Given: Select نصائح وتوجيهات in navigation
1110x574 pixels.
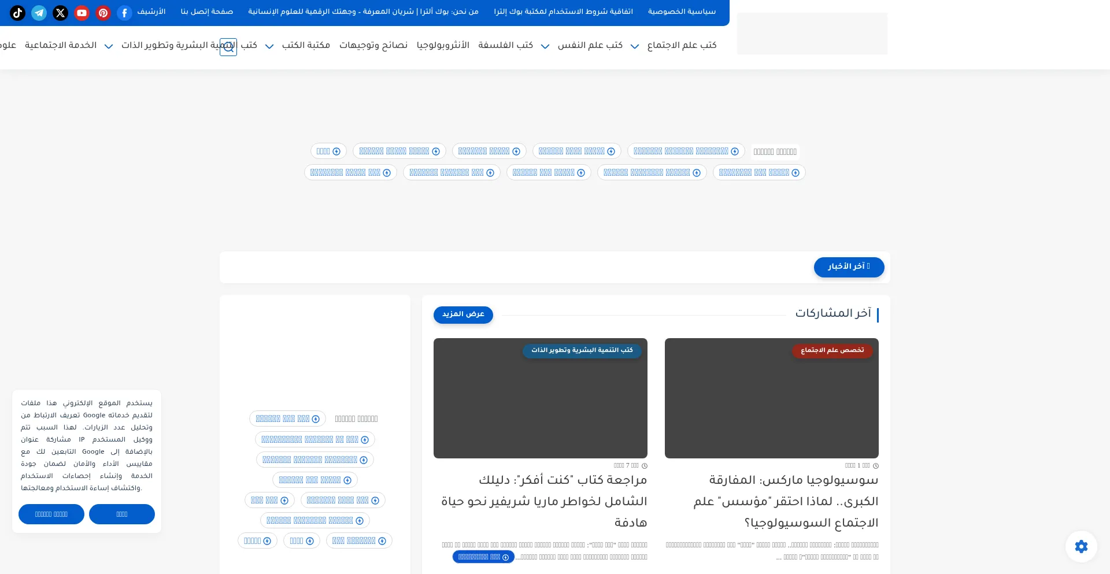Looking at the screenshot, I should point(373,45).
